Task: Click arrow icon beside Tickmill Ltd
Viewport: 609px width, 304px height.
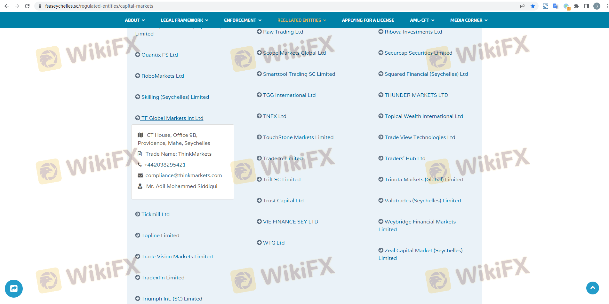Action: coord(138,214)
